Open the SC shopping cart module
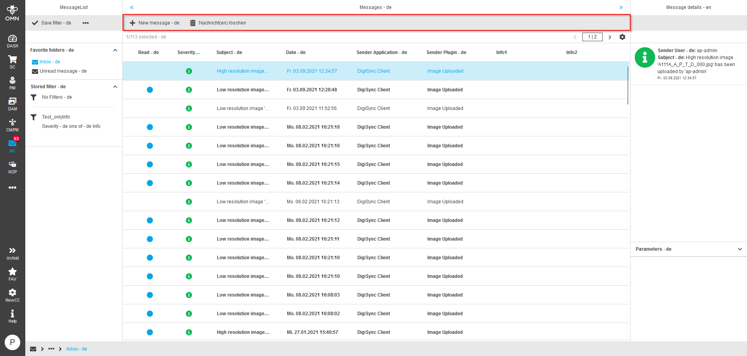Image resolution: width=747 pixels, height=356 pixels. (x=12, y=62)
